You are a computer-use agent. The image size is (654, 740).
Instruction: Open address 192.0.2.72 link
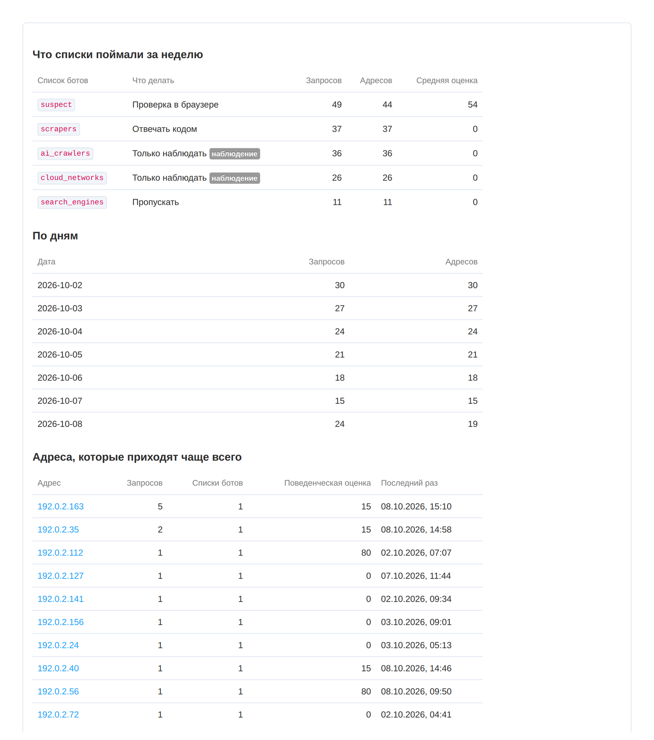click(x=58, y=715)
